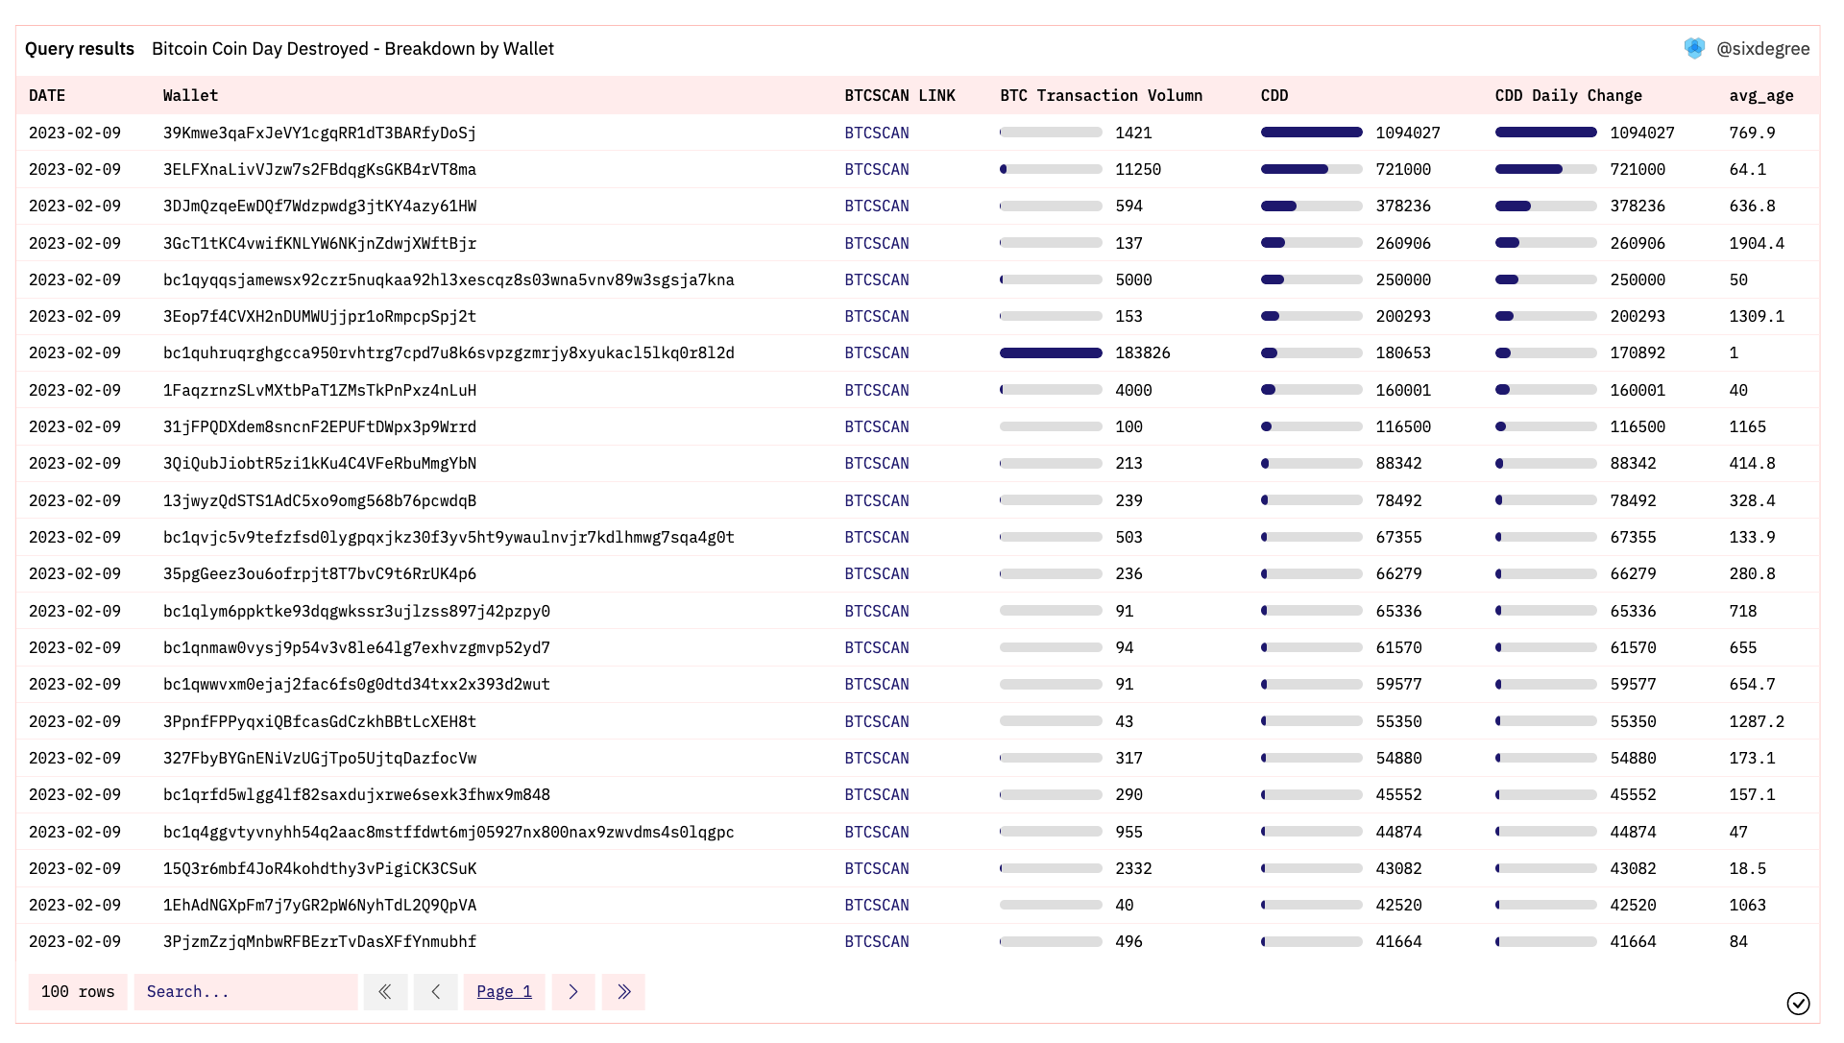This screenshot has height=1043, width=1844.
Task: Click the CDD Daily Change value 170892
Action: point(1638,353)
